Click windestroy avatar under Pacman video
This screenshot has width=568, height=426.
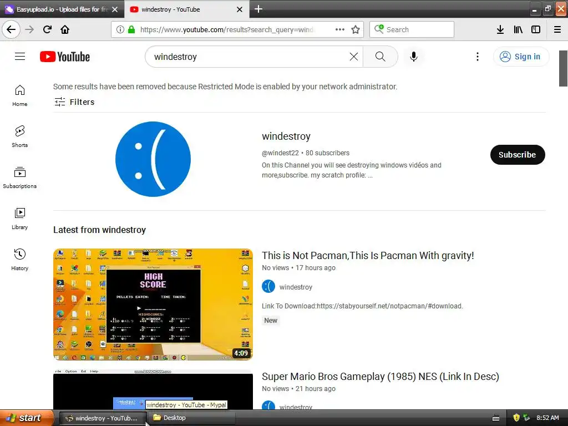click(268, 287)
